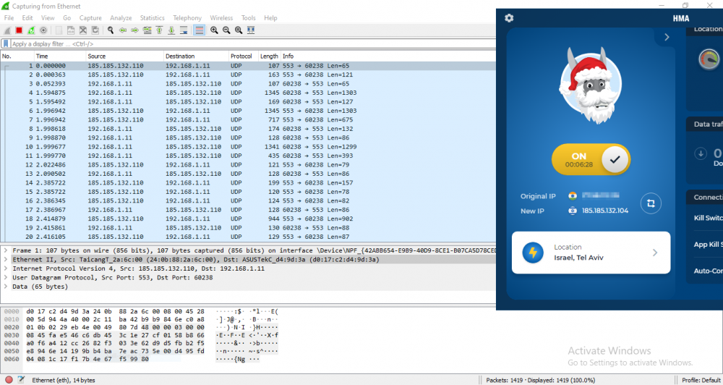Viewport: 723px width, 385px height.
Task: Click the Go to specified packet icon
Action: pos(147,30)
